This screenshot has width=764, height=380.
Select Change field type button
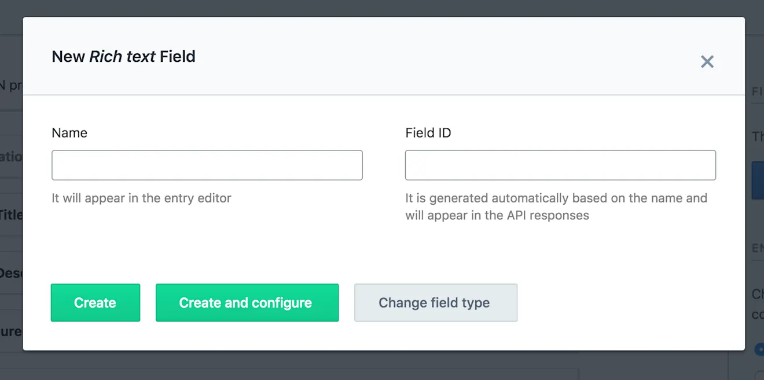click(436, 302)
